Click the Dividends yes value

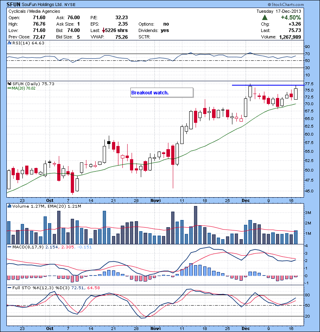(x=165, y=30)
